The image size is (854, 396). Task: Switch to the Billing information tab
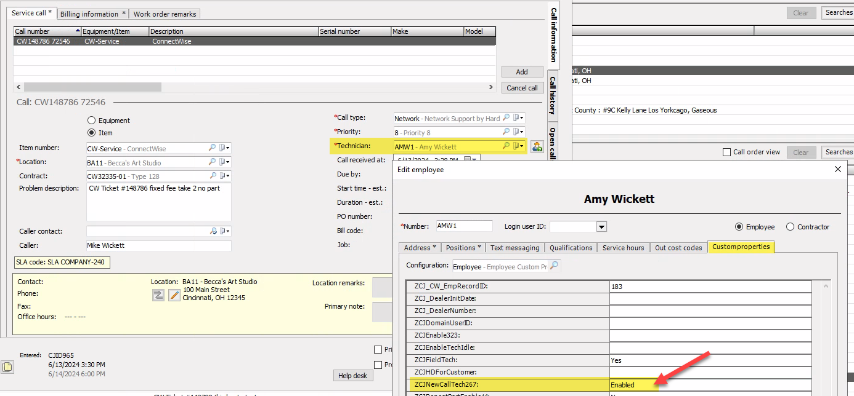[93, 14]
